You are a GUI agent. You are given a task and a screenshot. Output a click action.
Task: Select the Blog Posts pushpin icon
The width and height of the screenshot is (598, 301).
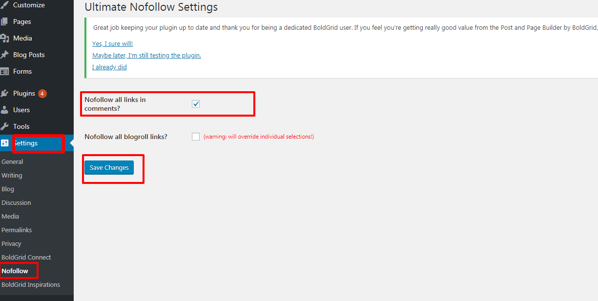pyautogui.click(x=6, y=55)
